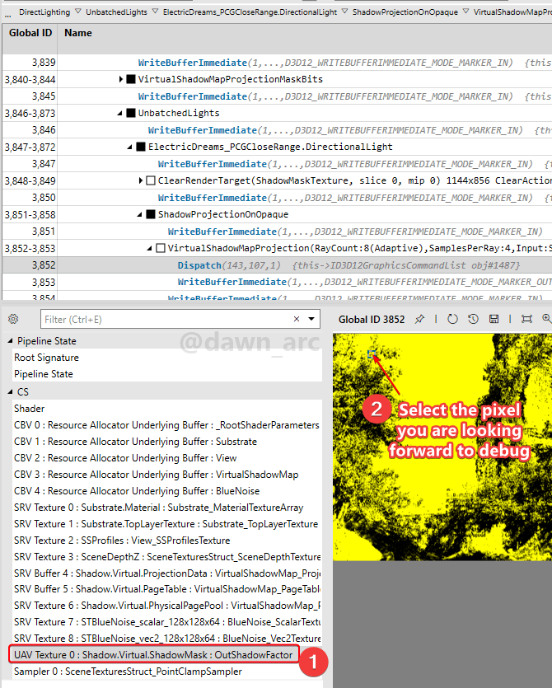Save the texture with the floppy disk icon
552x688 pixels.
(x=494, y=319)
